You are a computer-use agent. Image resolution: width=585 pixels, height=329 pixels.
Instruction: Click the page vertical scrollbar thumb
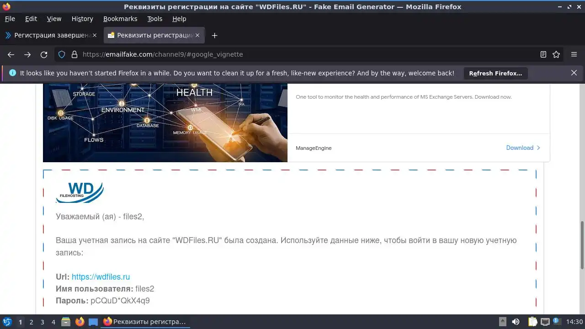coord(582,245)
